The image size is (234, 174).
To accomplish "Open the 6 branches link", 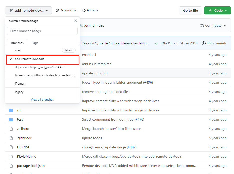I will [67, 10].
